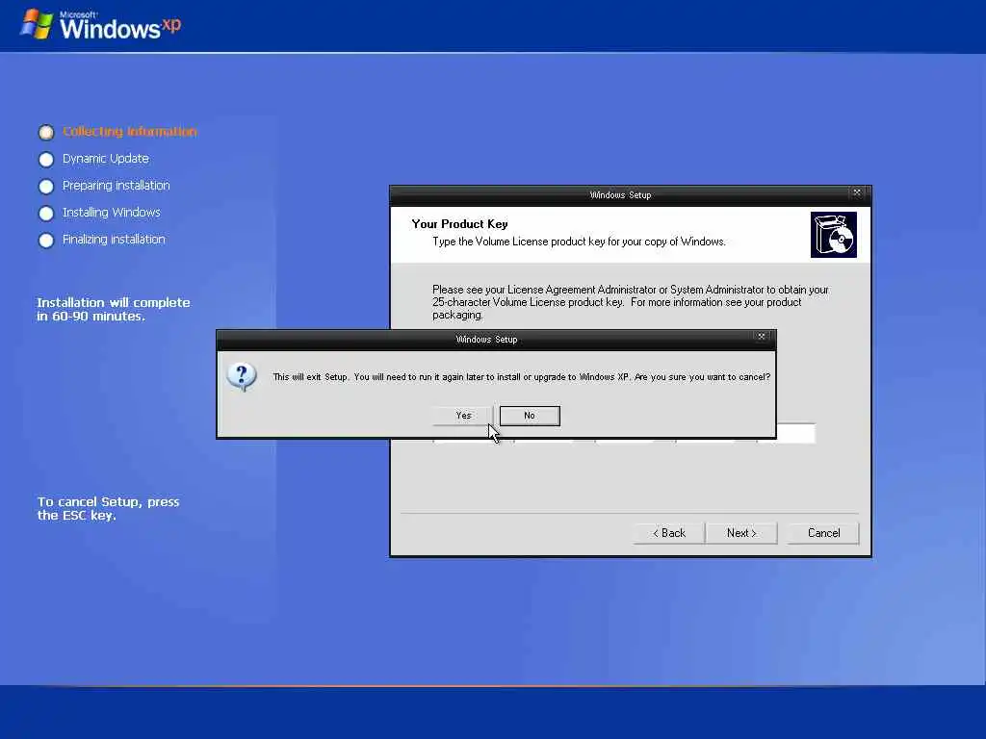Click the "Type the Volume License product key" subtitle
The image size is (986, 739).
click(x=579, y=242)
